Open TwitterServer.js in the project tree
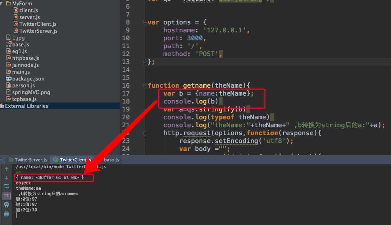Screen dimensions: 391x225 point(38,31)
